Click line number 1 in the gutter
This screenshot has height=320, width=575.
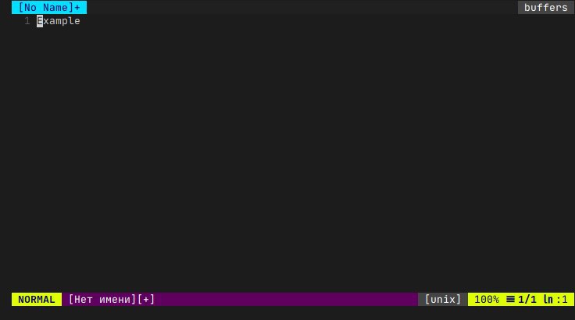click(x=27, y=21)
